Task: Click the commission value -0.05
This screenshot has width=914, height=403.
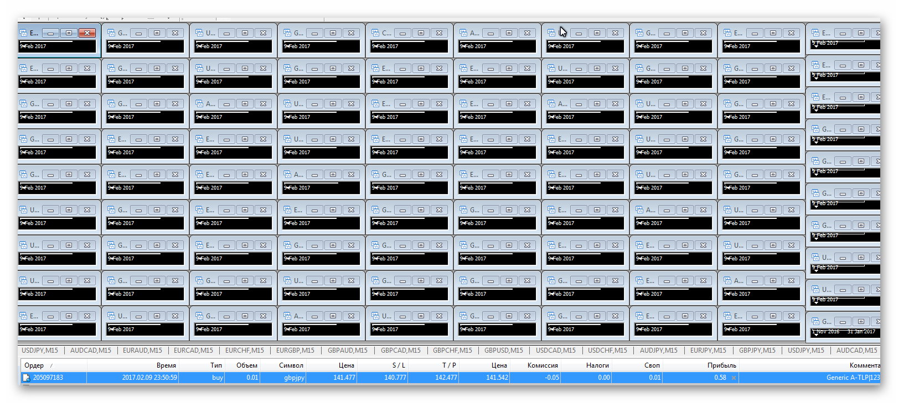Action: pyautogui.click(x=552, y=378)
